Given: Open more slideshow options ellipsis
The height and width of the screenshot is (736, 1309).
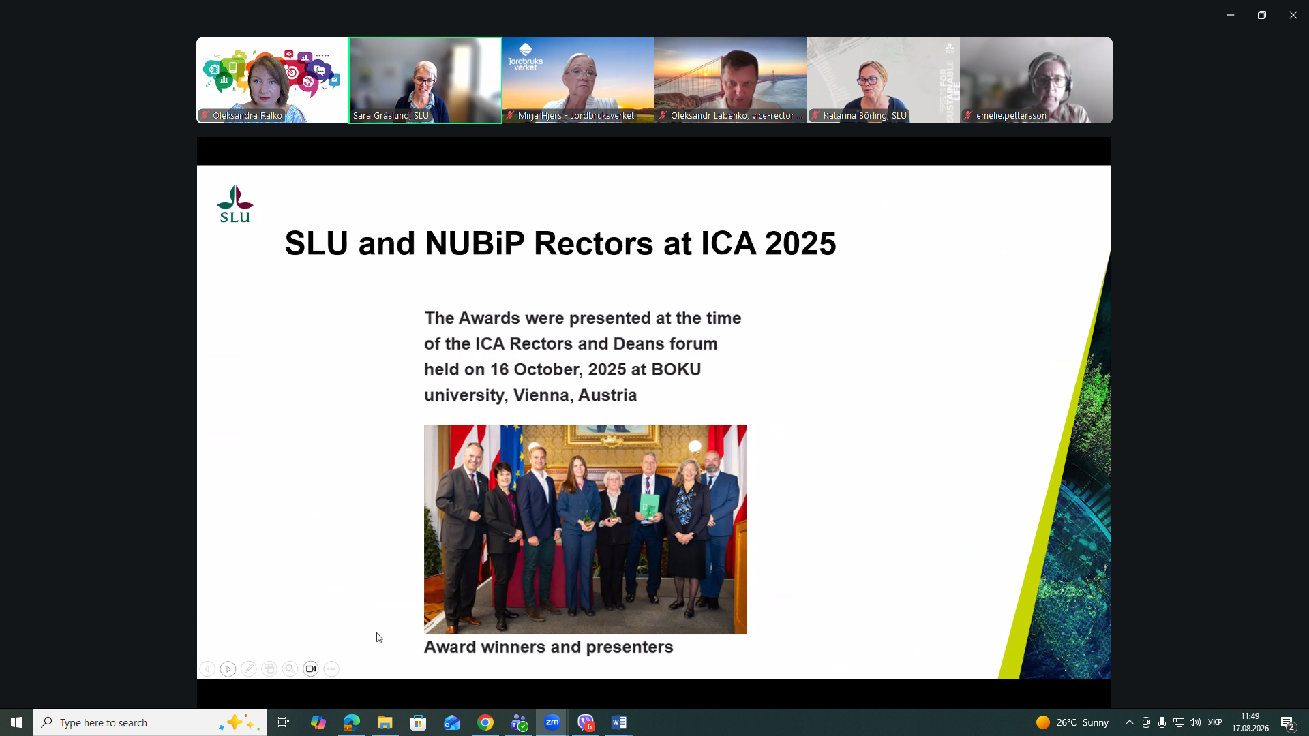Looking at the screenshot, I should tap(331, 669).
